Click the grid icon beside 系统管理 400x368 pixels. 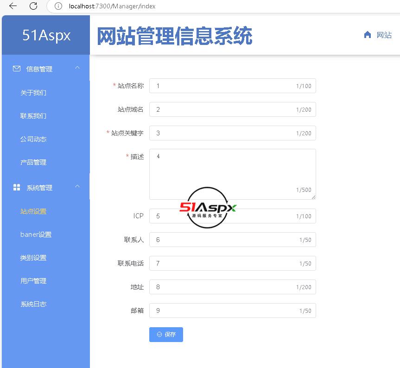click(17, 187)
